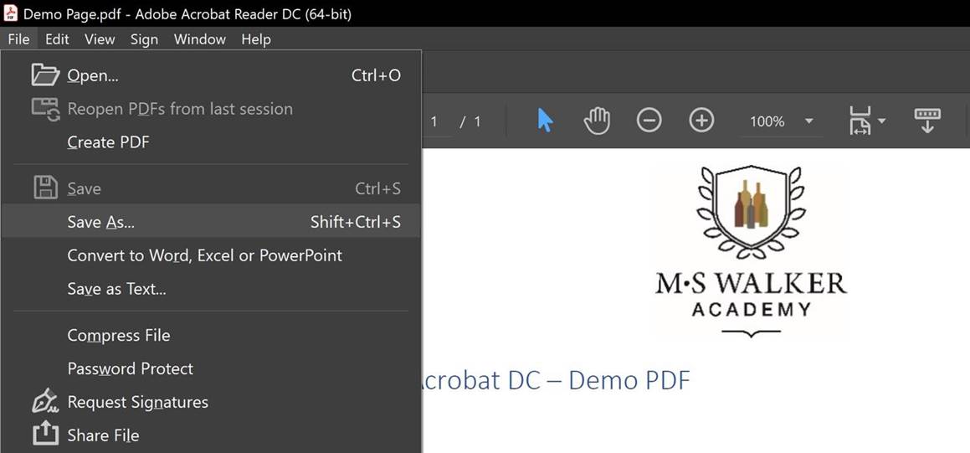The image size is (970, 453).
Task: Click the Request Signatures pen icon
Action: pos(45,402)
